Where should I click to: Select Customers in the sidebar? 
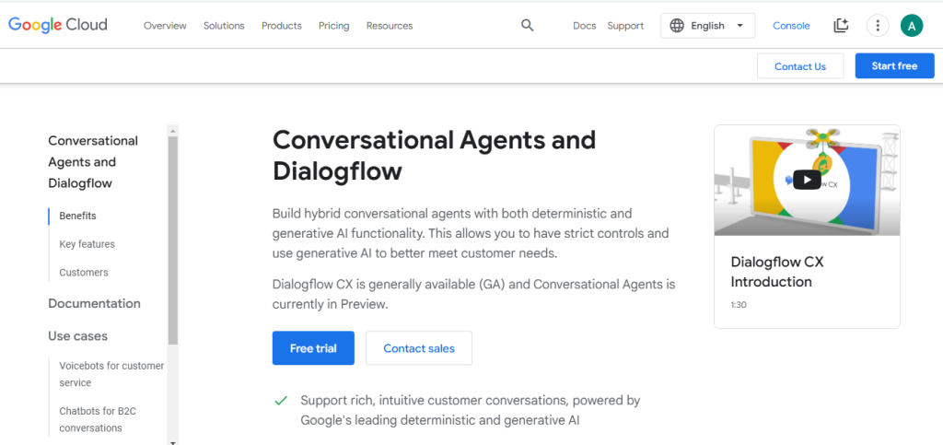click(84, 273)
